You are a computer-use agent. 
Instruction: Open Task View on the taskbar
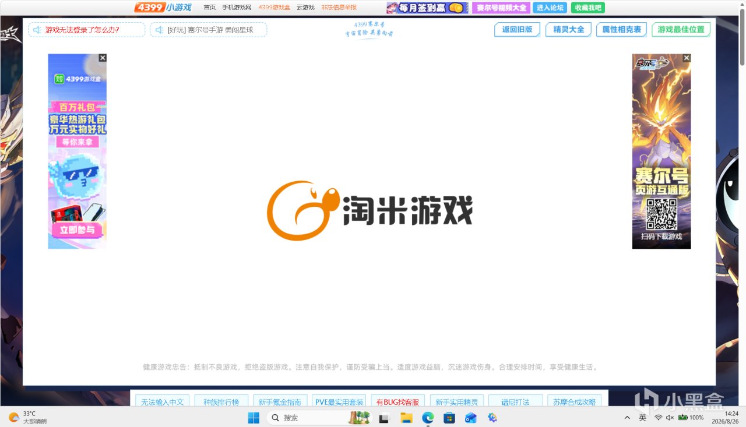pyautogui.click(x=384, y=417)
